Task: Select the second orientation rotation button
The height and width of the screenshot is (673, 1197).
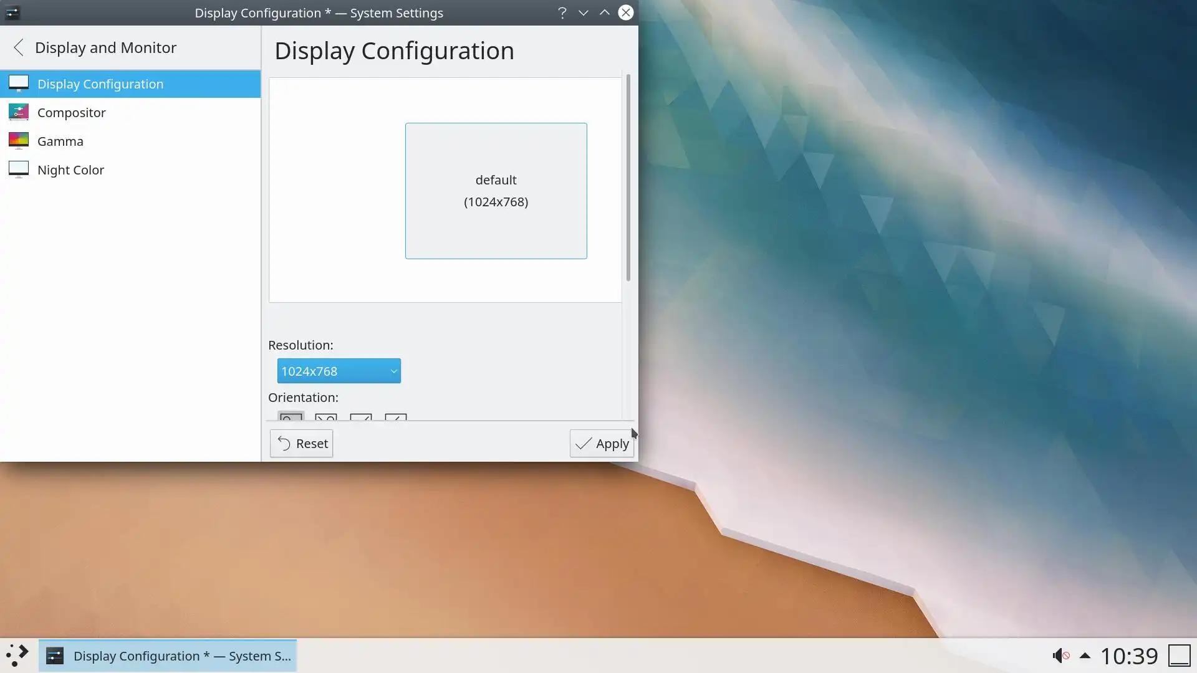Action: tap(326, 416)
